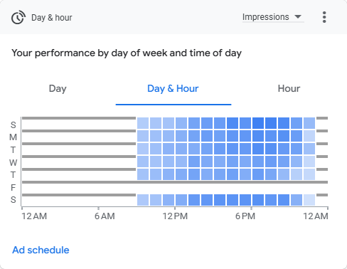Select the Wednesday cell at 6 PM
This screenshot has width=347, height=269.
pos(258,162)
